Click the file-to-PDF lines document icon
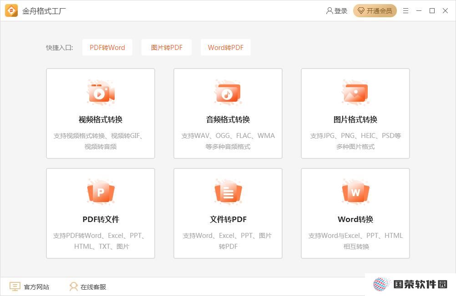Image resolution: width=456 pixels, height=296 pixels. pos(228,192)
